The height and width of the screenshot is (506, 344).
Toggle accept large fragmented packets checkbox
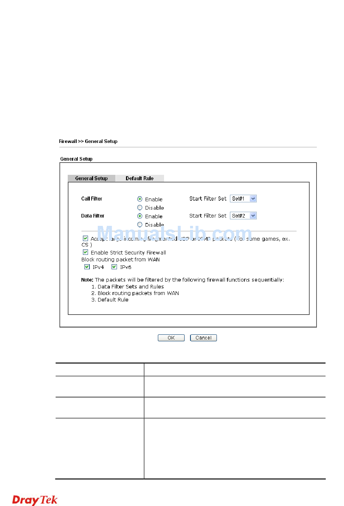pos(85,239)
